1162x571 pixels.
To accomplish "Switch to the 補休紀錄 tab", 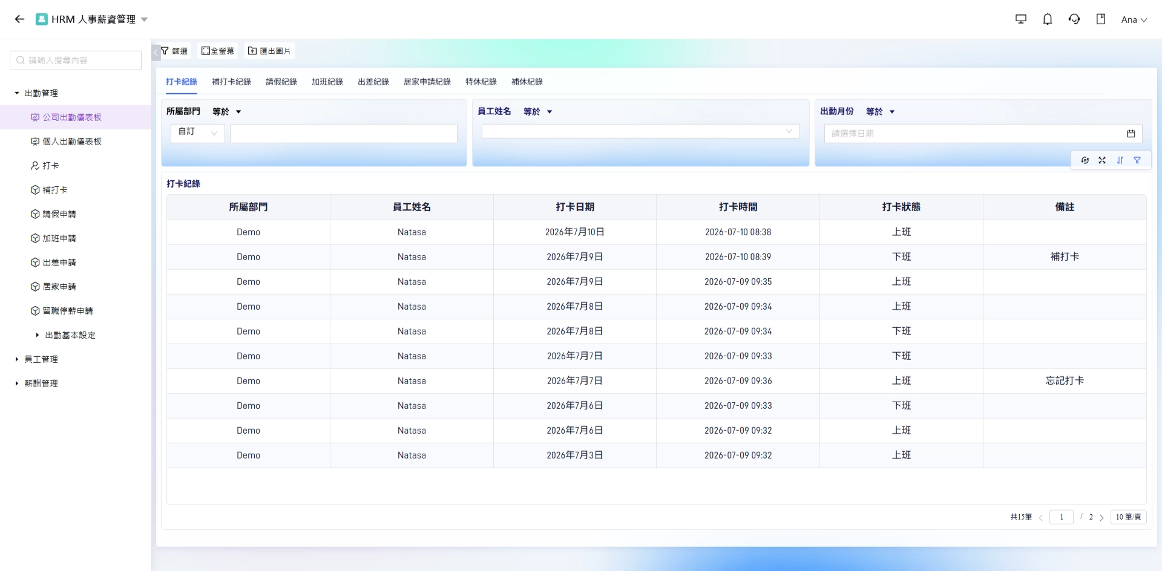I will [x=527, y=82].
